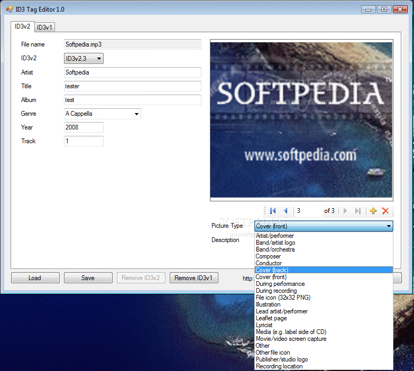414x371 pixels.
Task: Click the File name field
Action: coord(133,44)
